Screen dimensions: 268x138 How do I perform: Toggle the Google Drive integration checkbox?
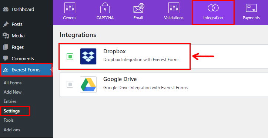point(70,84)
